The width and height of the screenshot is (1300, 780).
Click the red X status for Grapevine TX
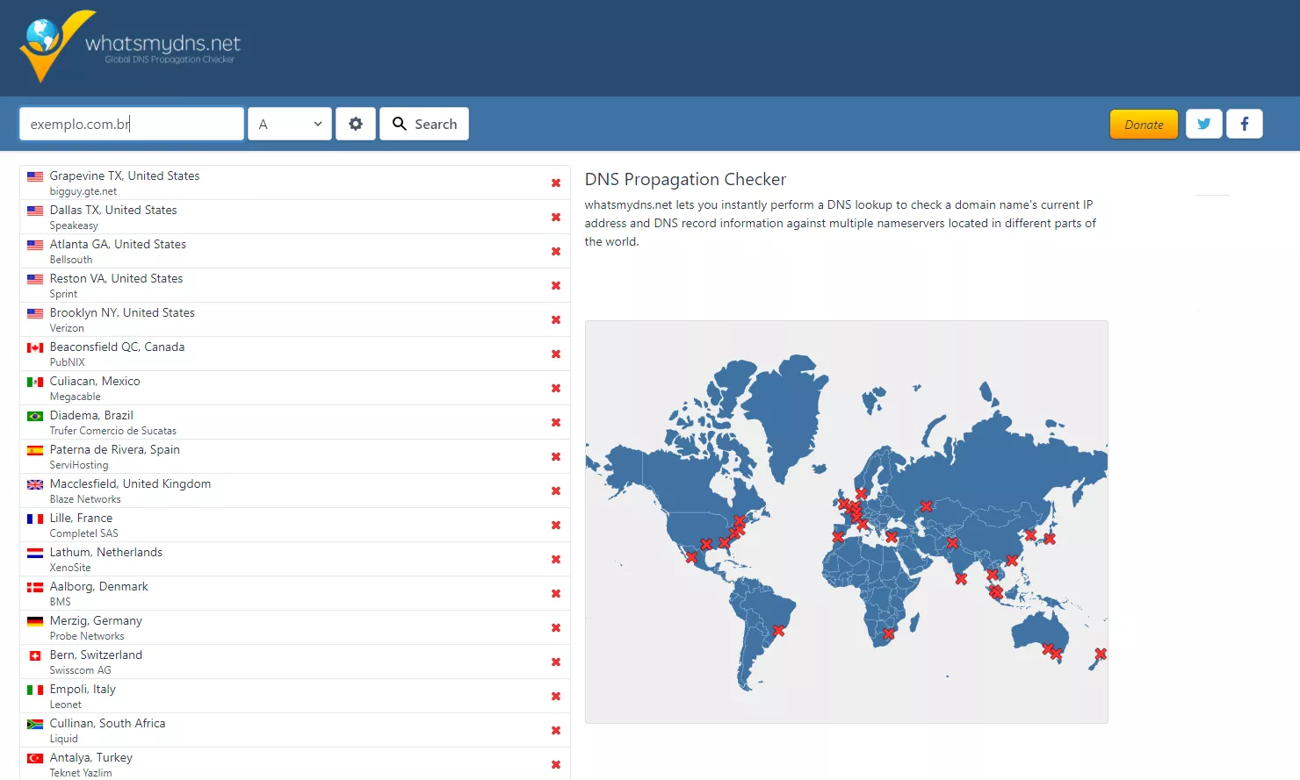coord(556,182)
